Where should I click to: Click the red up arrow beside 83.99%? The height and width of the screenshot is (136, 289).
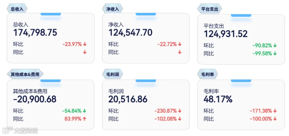(x=85, y=119)
